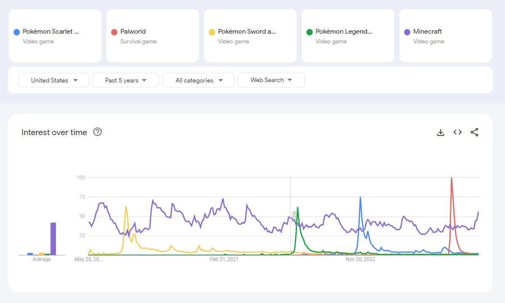This screenshot has height=303, width=505.
Task: Share the Interest over time chart
Action: 474,133
